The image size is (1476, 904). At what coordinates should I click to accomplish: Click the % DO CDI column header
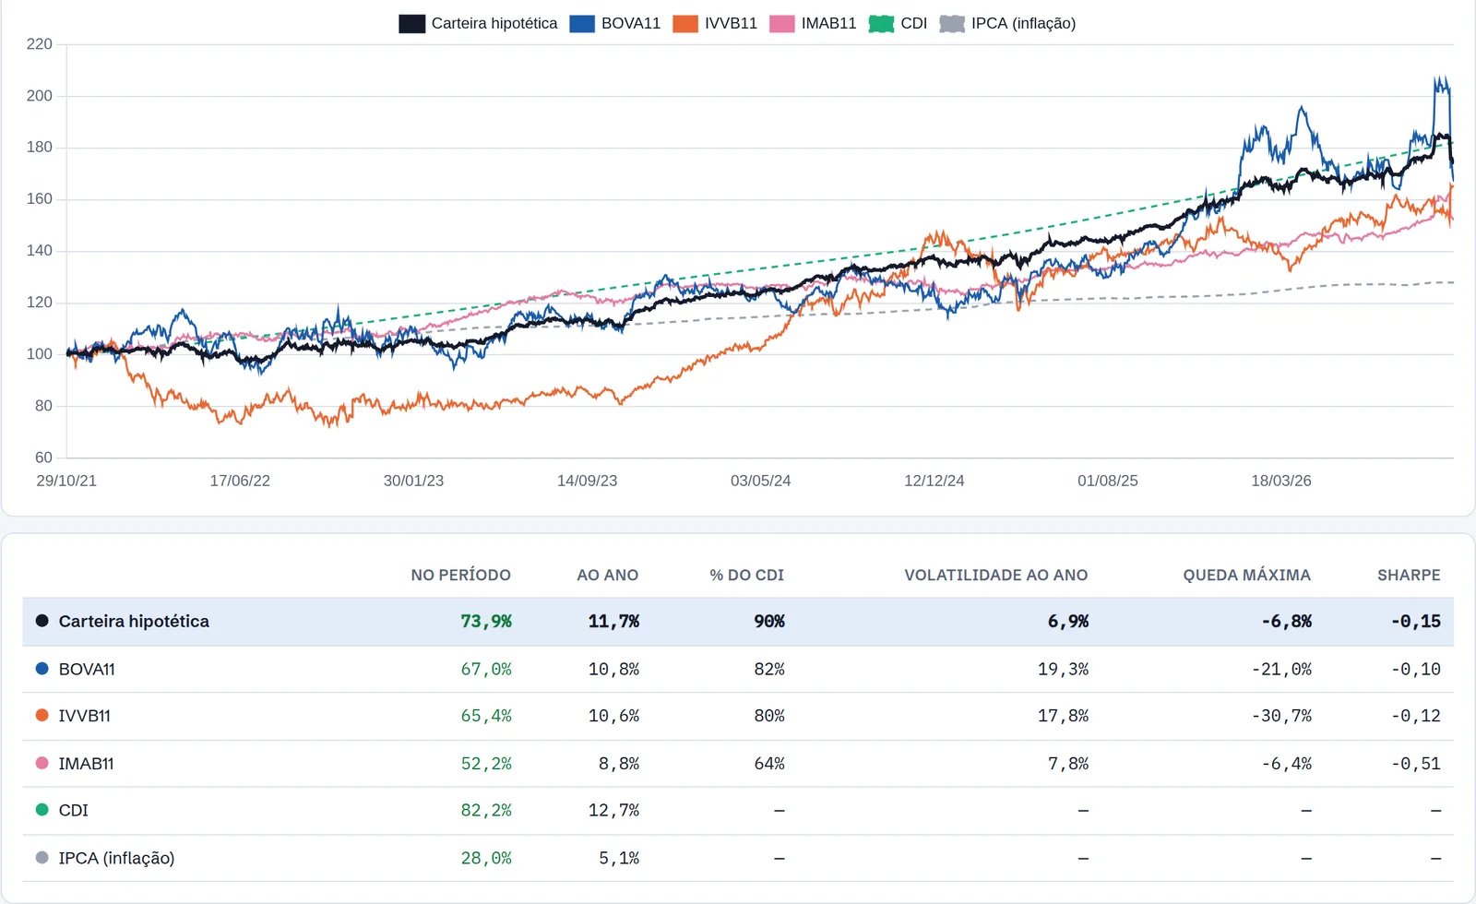[x=746, y=575]
